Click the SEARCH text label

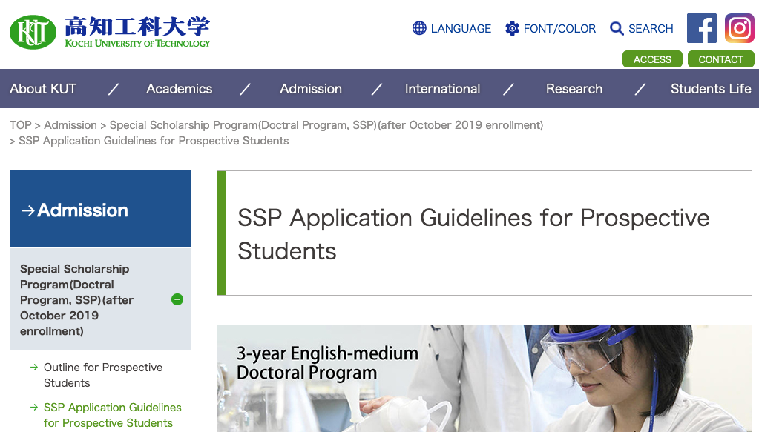pos(651,28)
